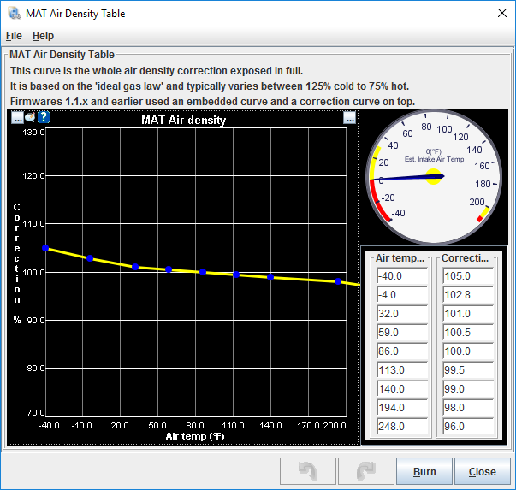Open the curve options ellipsis button at graph top-left

click(17, 118)
